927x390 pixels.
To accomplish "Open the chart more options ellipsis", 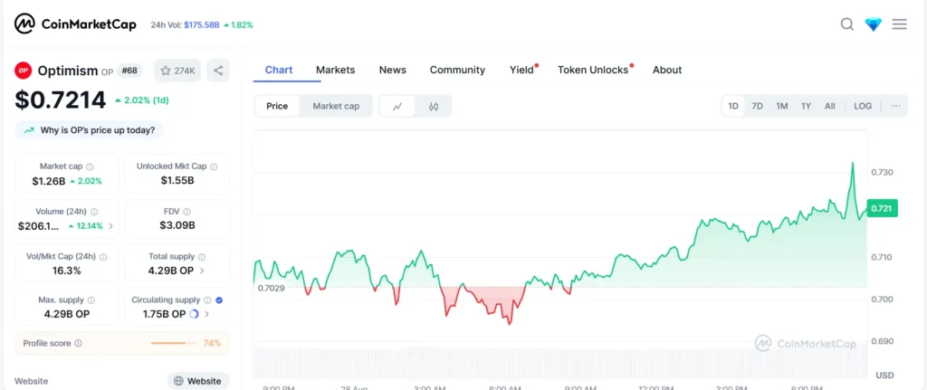I will coord(896,107).
